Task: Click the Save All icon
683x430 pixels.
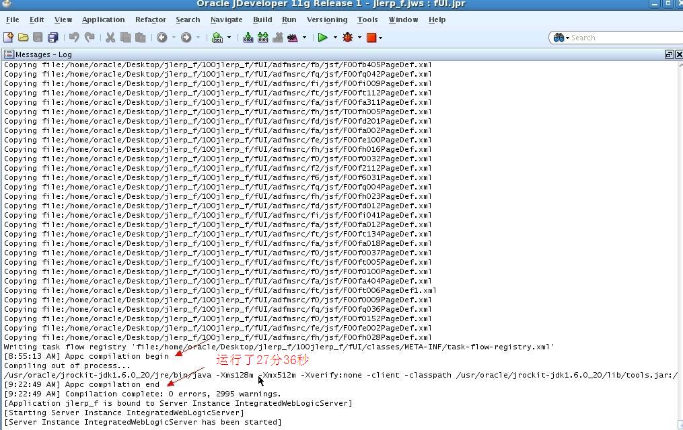Action: point(53,38)
